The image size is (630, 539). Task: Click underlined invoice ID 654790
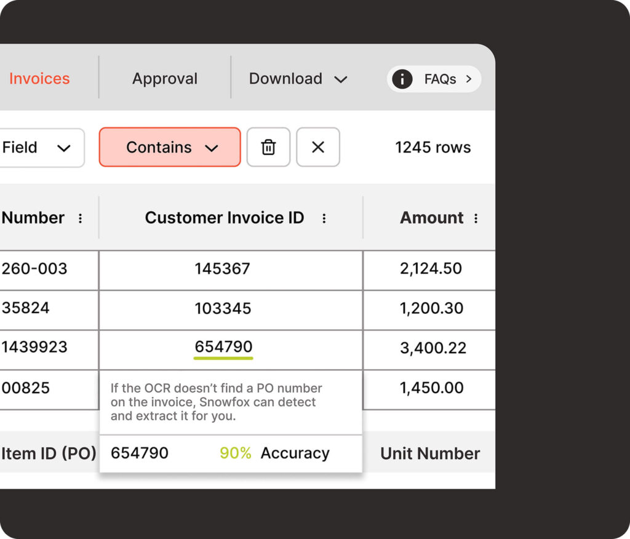tap(223, 347)
